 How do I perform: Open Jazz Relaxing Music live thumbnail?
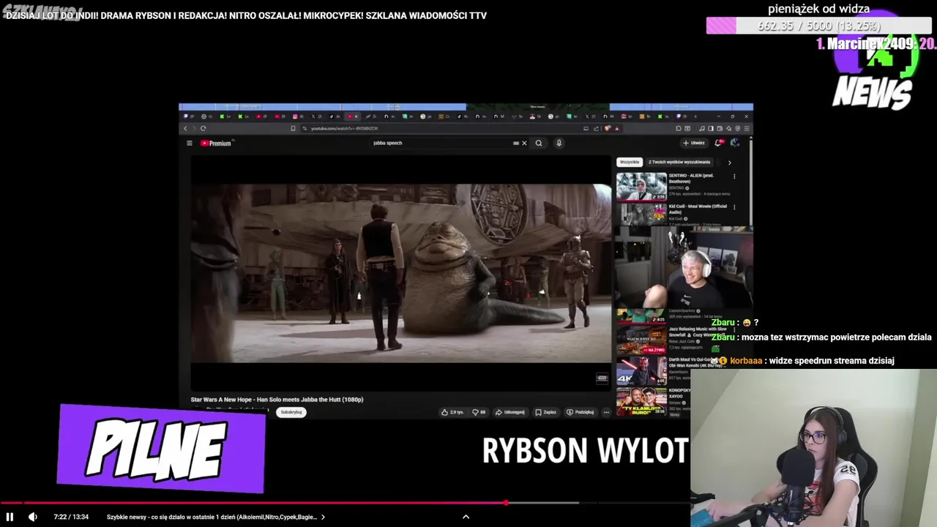pyautogui.click(x=641, y=340)
